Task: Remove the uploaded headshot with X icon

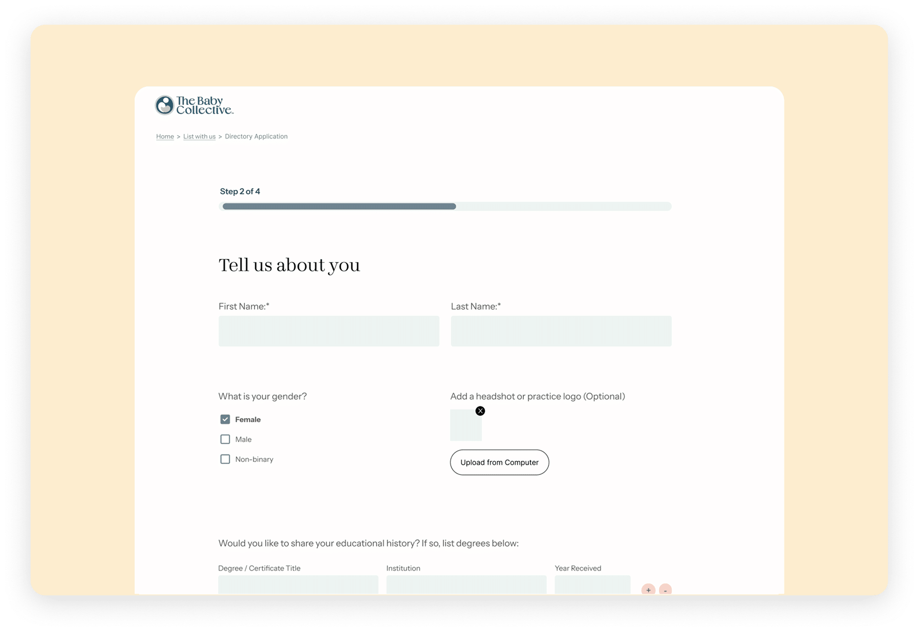Action: click(480, 411)
